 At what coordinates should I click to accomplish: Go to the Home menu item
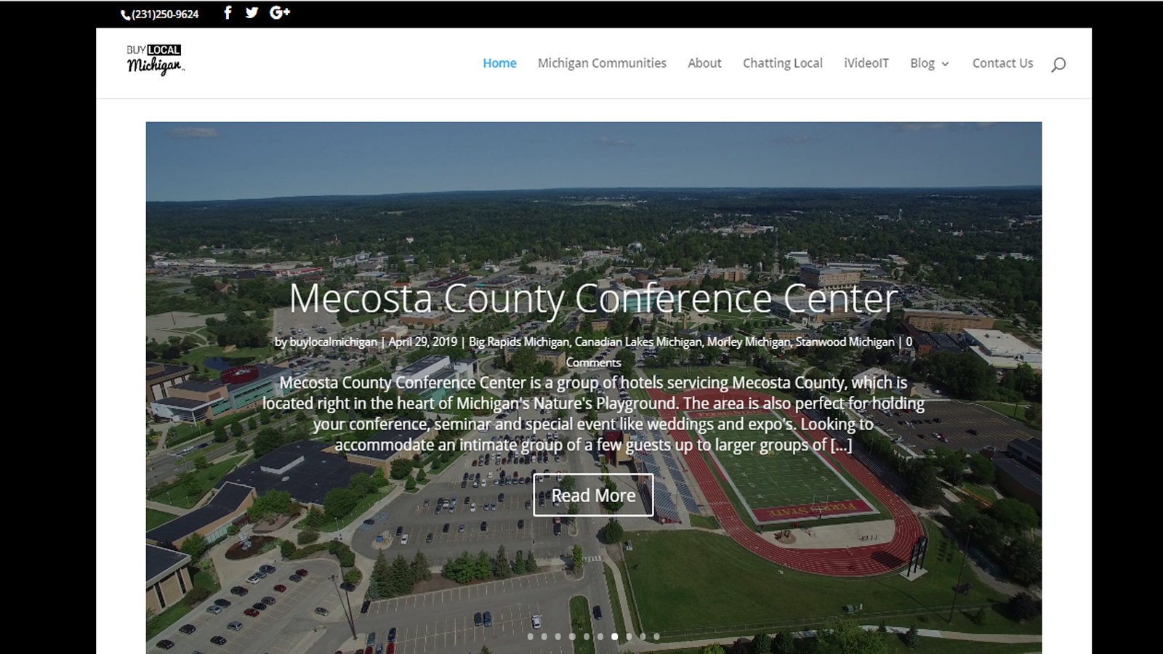tap(499, 63)
